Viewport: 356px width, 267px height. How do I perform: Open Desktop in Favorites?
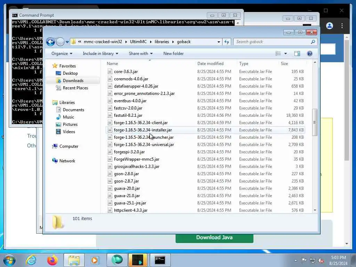[70, 73]
